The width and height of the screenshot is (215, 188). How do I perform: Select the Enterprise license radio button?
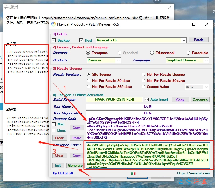[88, 53]
